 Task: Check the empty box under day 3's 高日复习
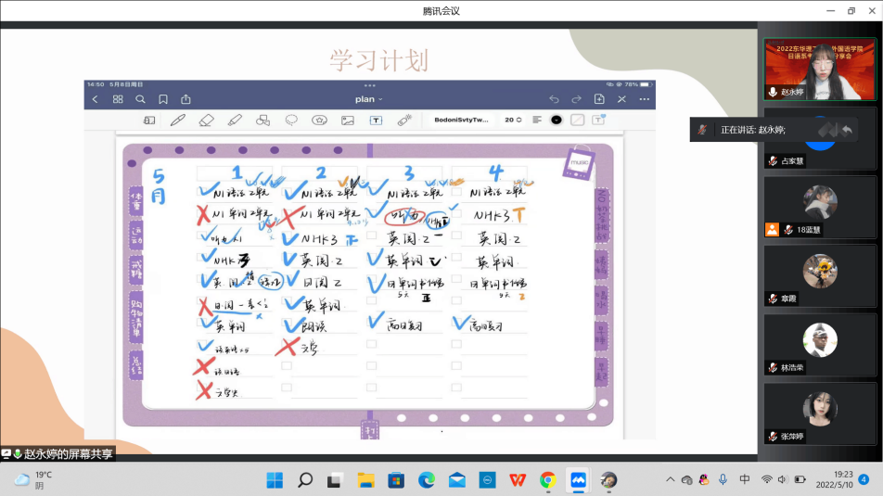coord(372,344)
